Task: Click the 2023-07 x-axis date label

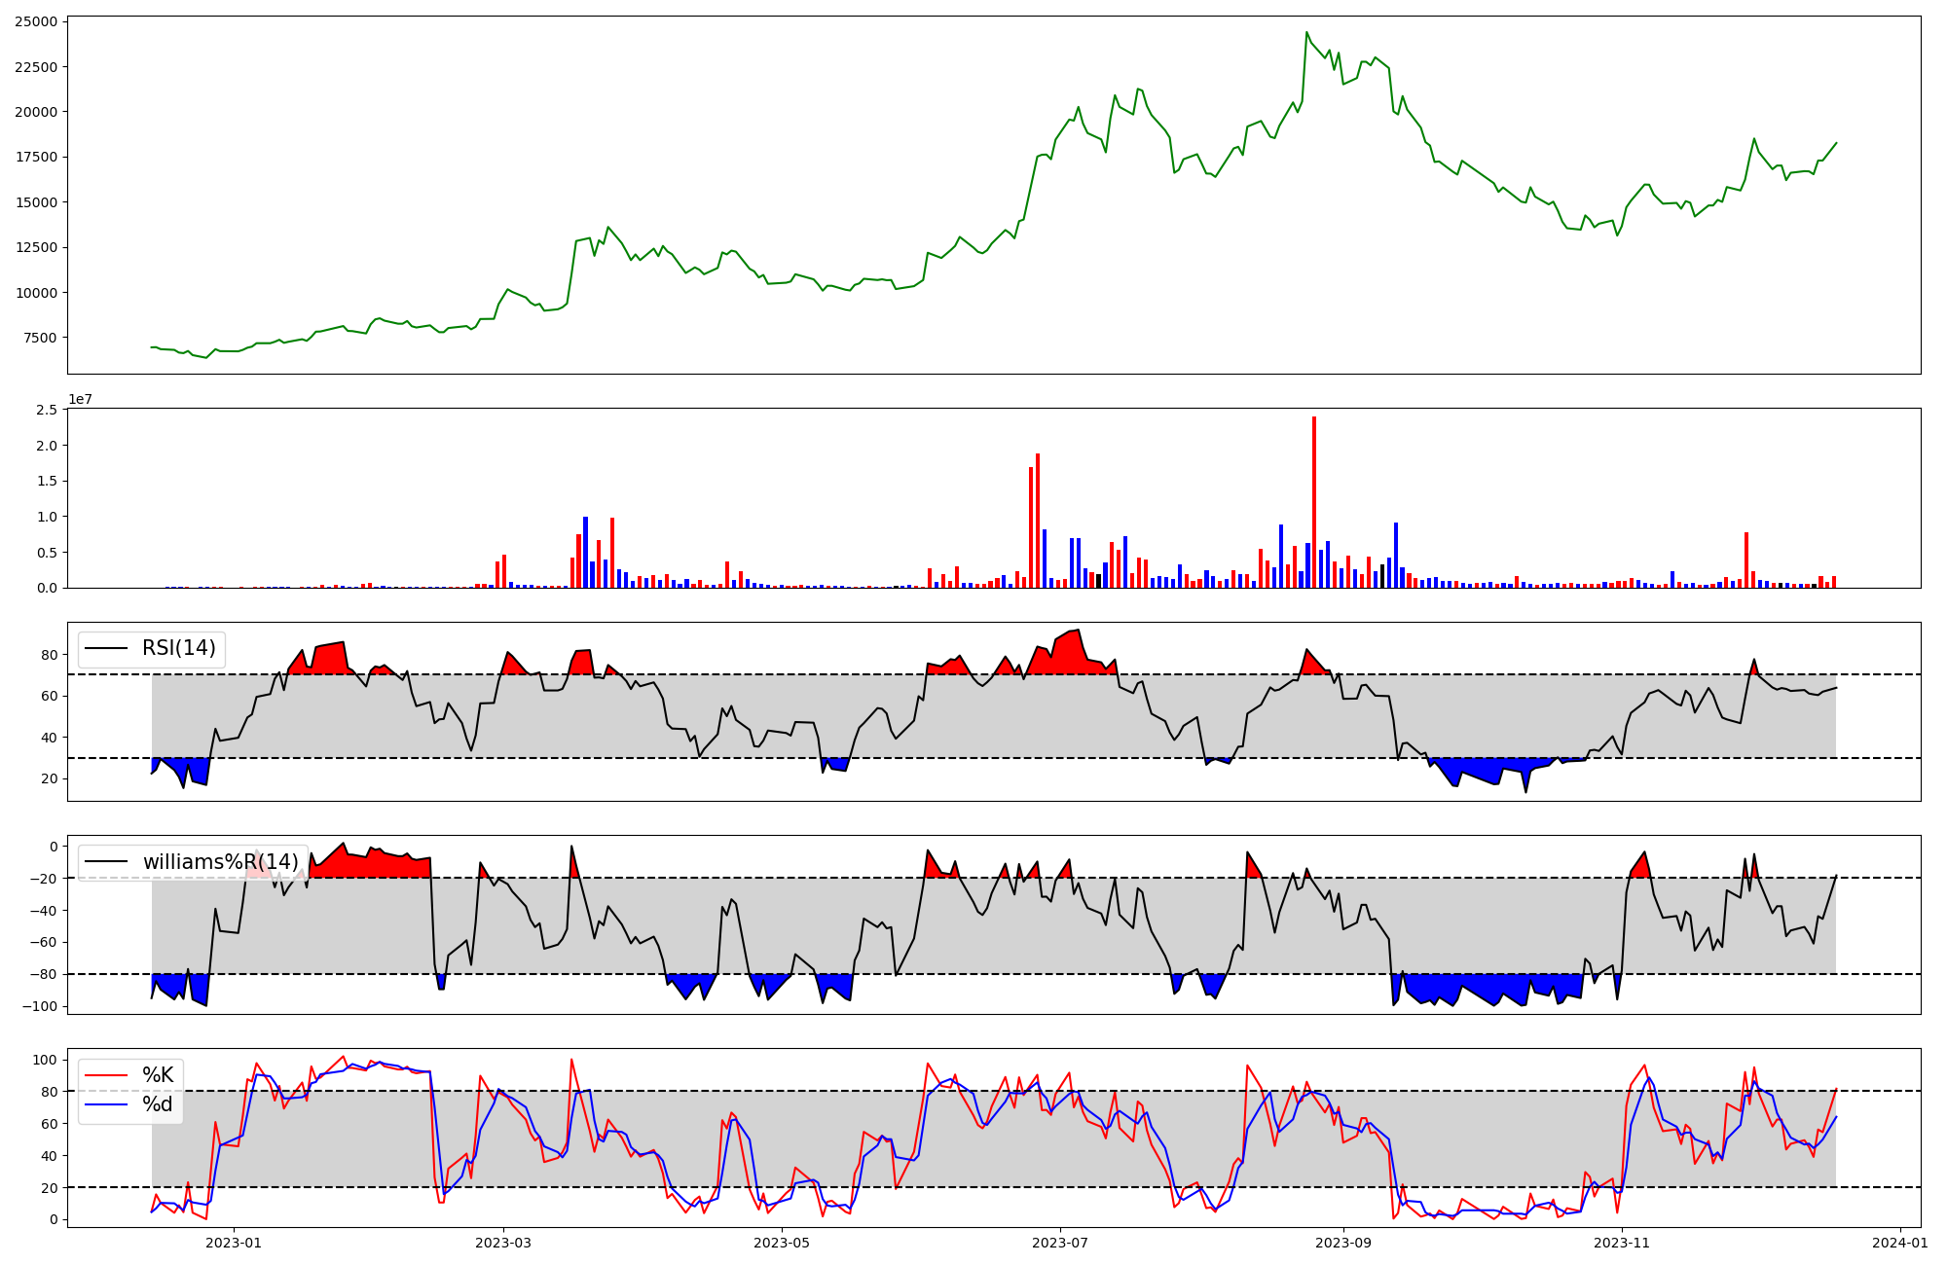Action: 1060,1242
